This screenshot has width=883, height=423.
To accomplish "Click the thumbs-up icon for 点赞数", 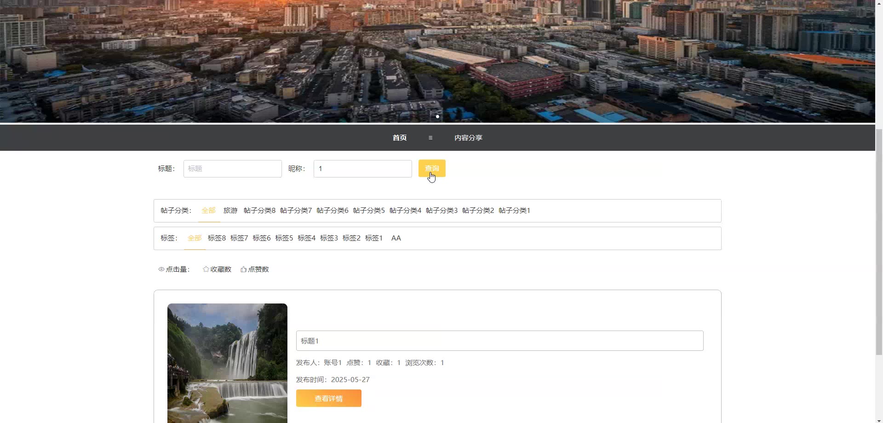I will tap(243, 269).
